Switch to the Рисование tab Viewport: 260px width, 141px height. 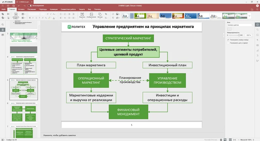pyautogui.click(x=32, y=9)
